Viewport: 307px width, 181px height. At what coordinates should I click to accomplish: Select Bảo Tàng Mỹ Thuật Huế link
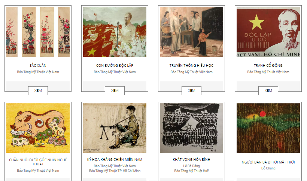191,171
